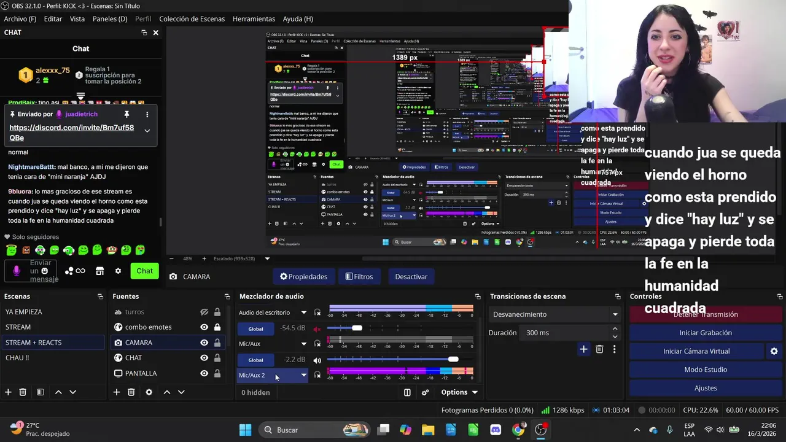This screenshot has width=786, height=442.
Task: Add a new source with plus icon
Action: (117, 392)
